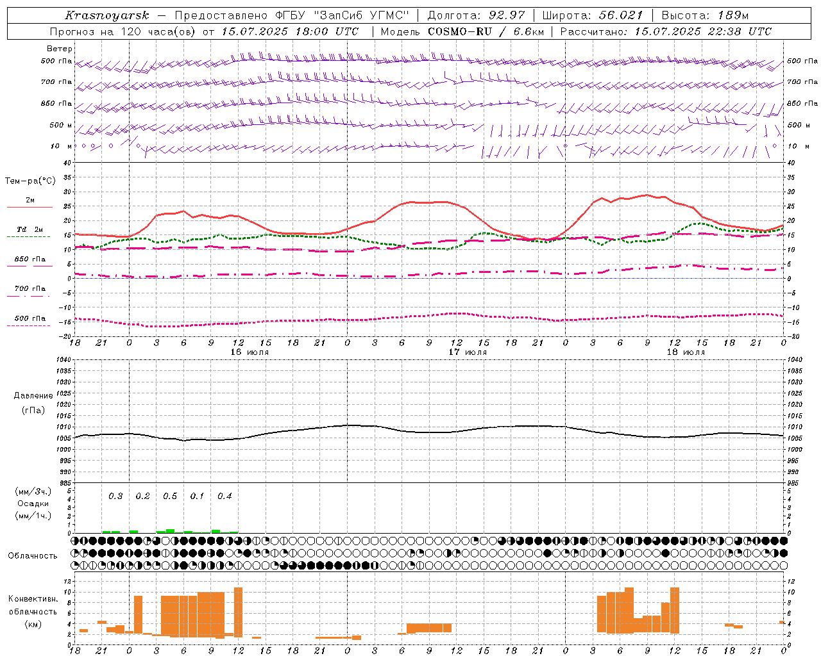Select the 'Широта: 56.021' header field
This screenshot has width=821, height=656.
click(x=593, y=16)
